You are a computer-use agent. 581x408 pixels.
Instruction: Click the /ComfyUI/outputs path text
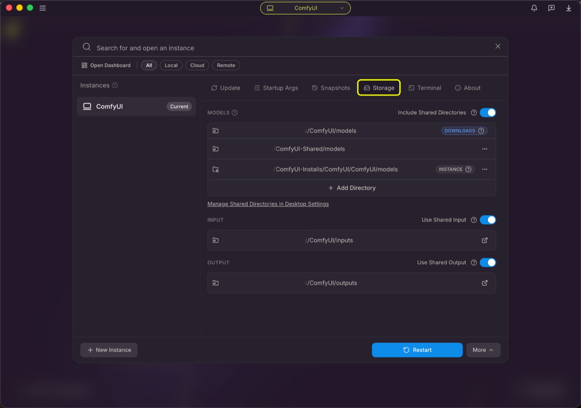point(332,283)
